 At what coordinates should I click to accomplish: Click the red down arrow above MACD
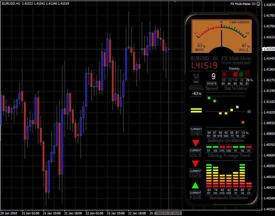[196, 164]
